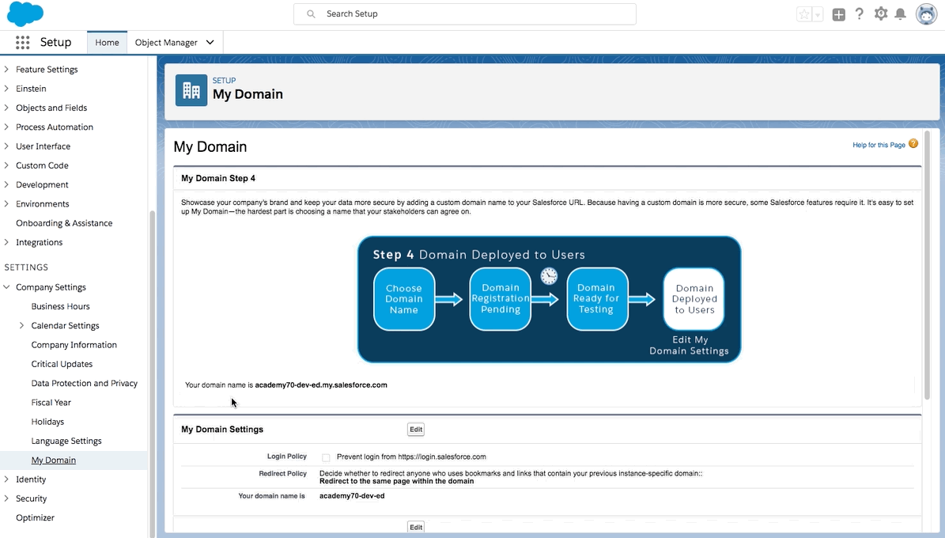Image resolution: width=945 pixels, height=538 pixels.
Task: Open Fiscal Year settings
Action: pos(51,403)
